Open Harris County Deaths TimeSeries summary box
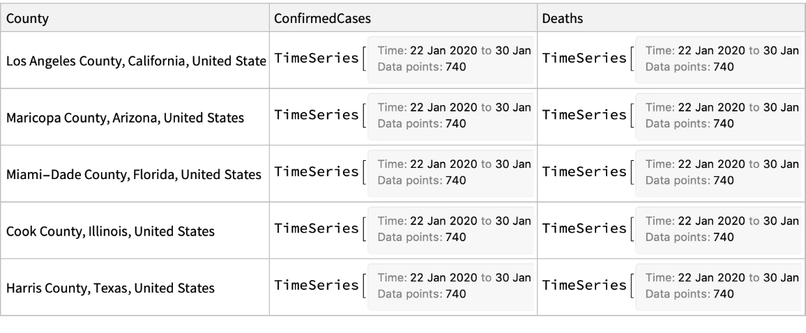The width and height of the screenshot is (806, 333). point(720,287)
